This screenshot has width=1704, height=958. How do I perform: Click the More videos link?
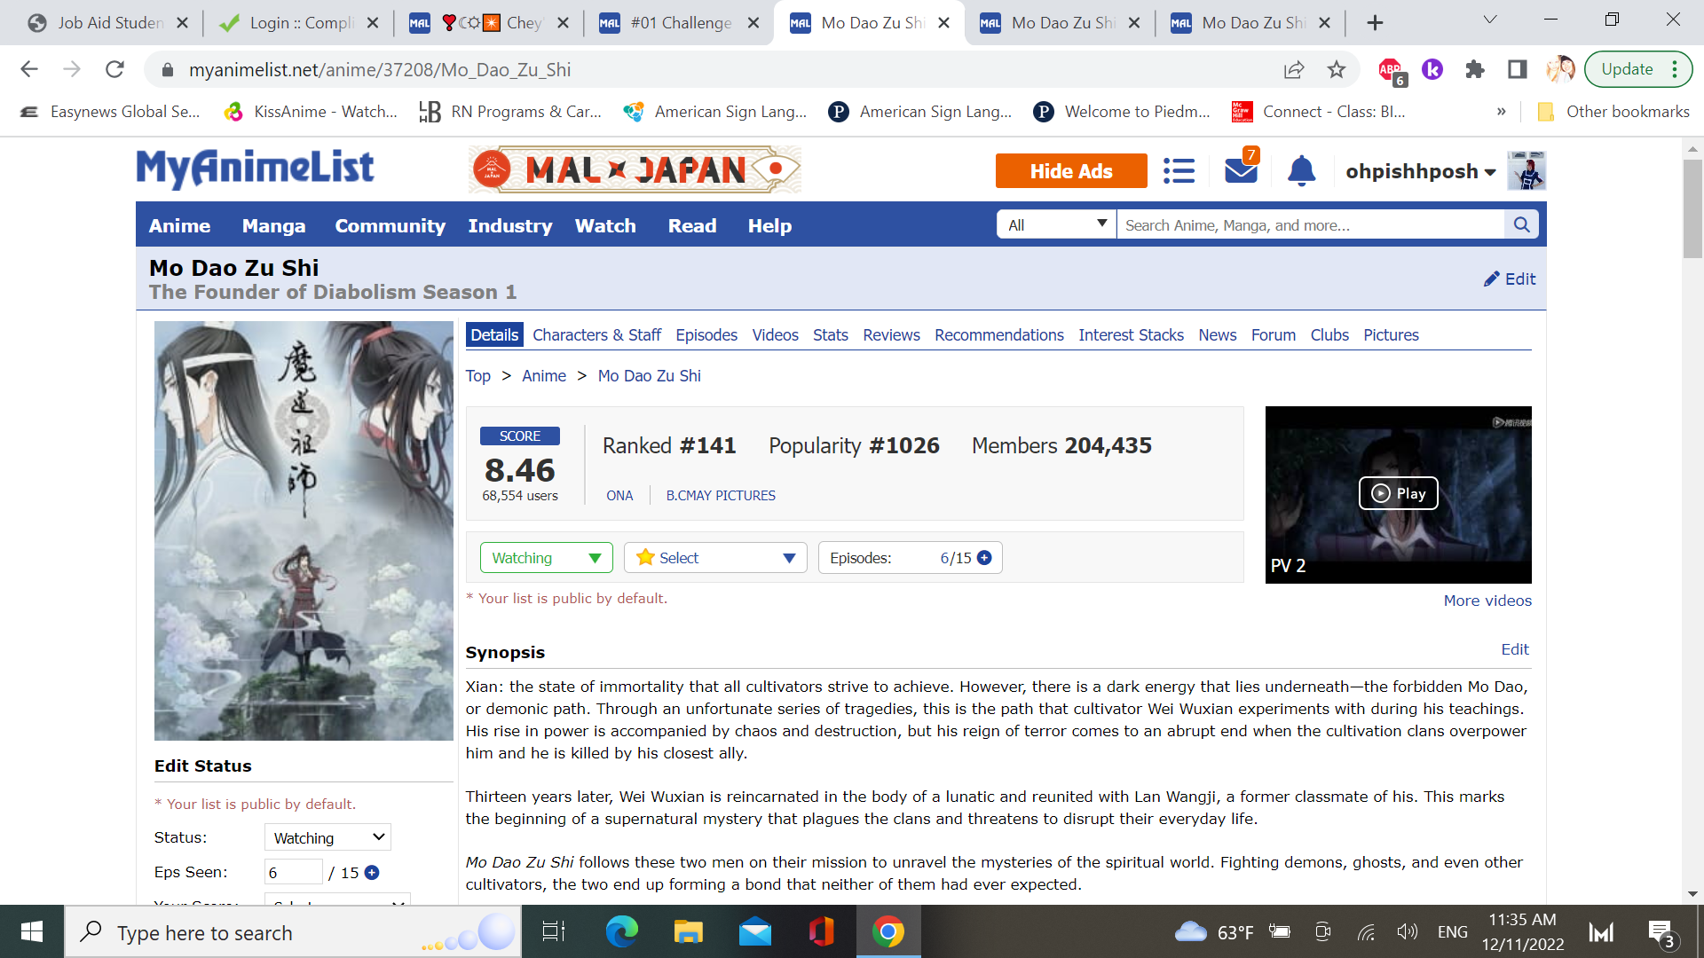point(1487,601)
